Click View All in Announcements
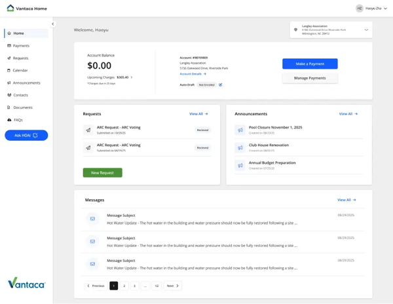 coord(348,114)
